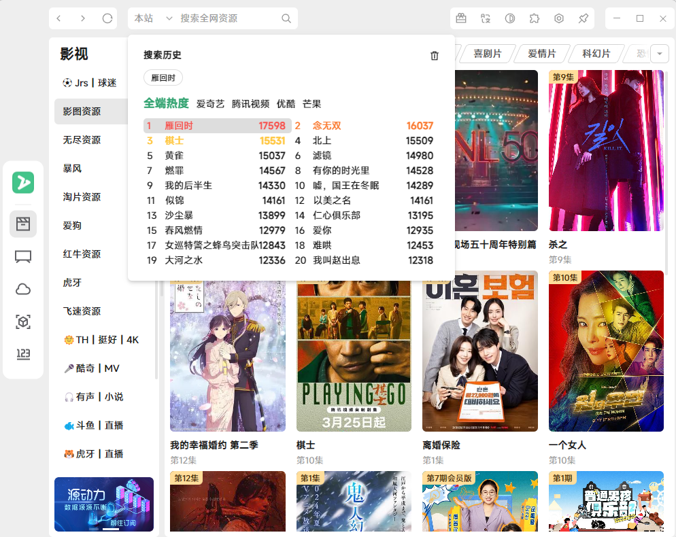
Task: Search hot item 念无双
Action: click(365, 126)
